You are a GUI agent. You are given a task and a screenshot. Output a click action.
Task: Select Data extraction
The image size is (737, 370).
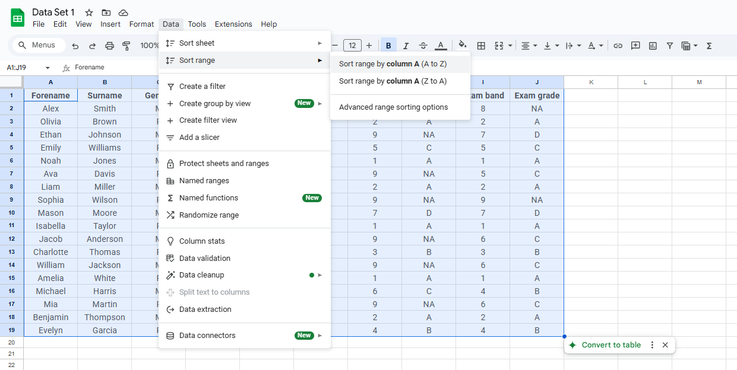tap(245, 310)
